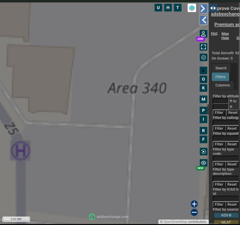Toggle the P map button
240x225 pixels.
click(x=203, y=111)
